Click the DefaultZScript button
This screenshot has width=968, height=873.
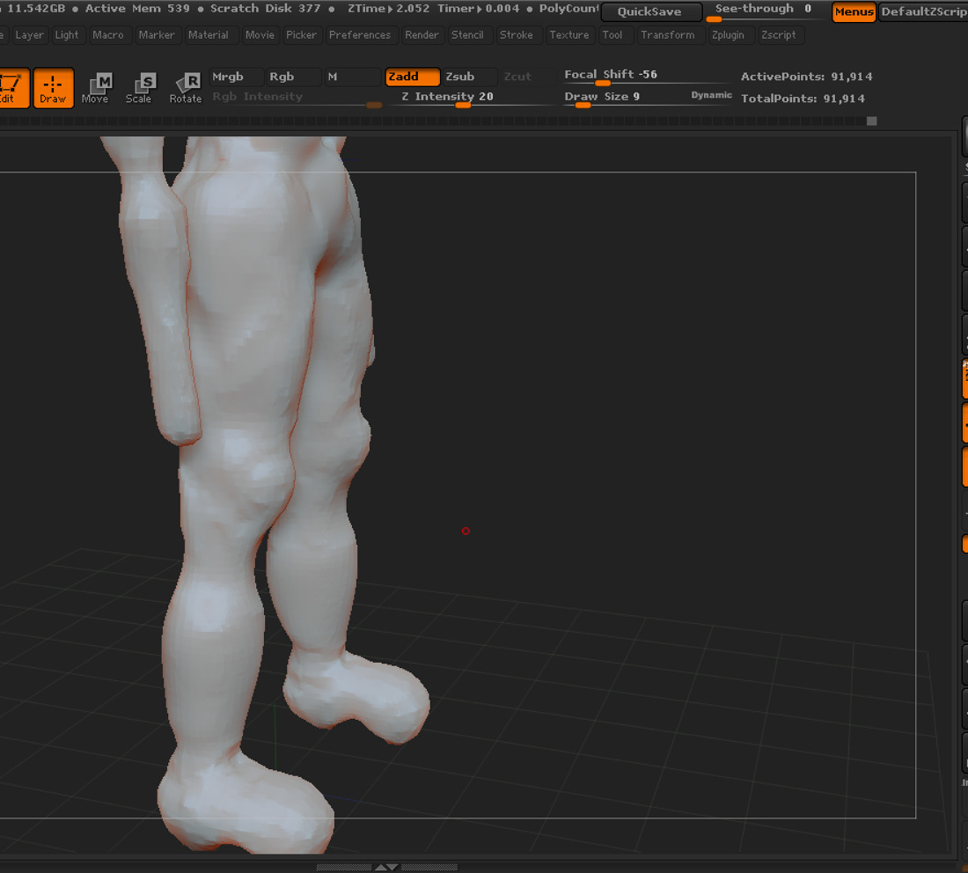click(x=923, y=11)
